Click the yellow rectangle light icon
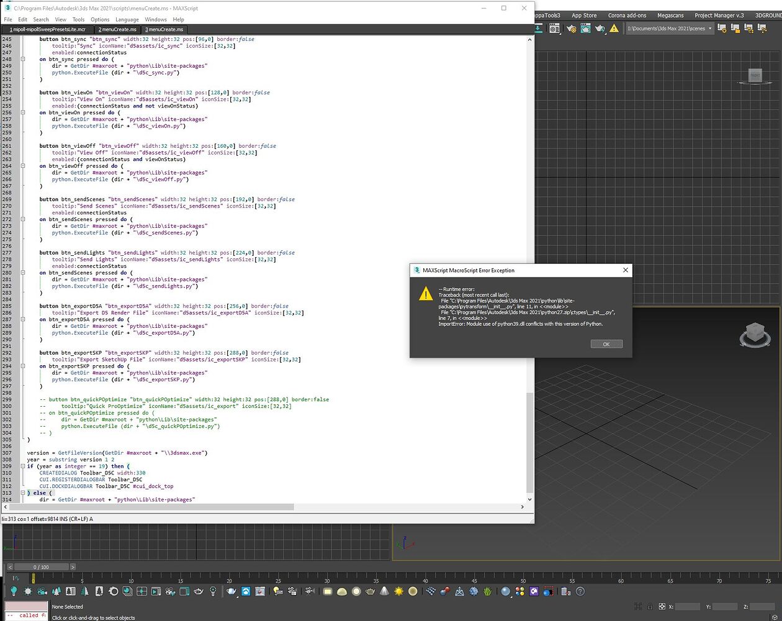The image size is (782, 621). click(x=327, y=591)
